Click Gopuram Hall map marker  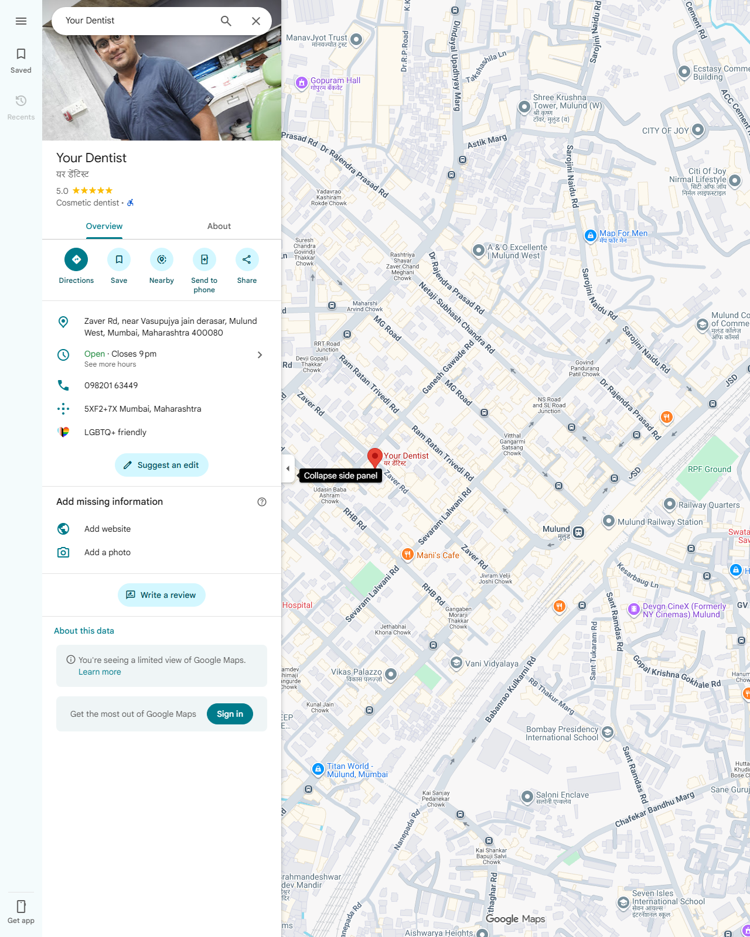point(301,83)
